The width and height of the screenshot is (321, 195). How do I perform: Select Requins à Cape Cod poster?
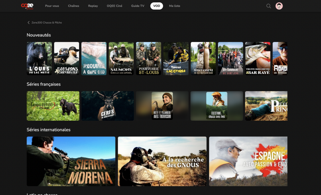coord(94,59)
